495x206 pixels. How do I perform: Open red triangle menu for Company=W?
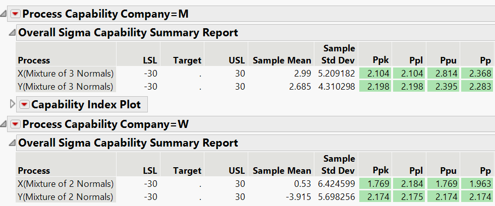pyautogui.click(x=15, y=124)
